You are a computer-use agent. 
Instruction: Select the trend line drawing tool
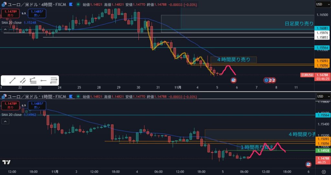(13, 80)
